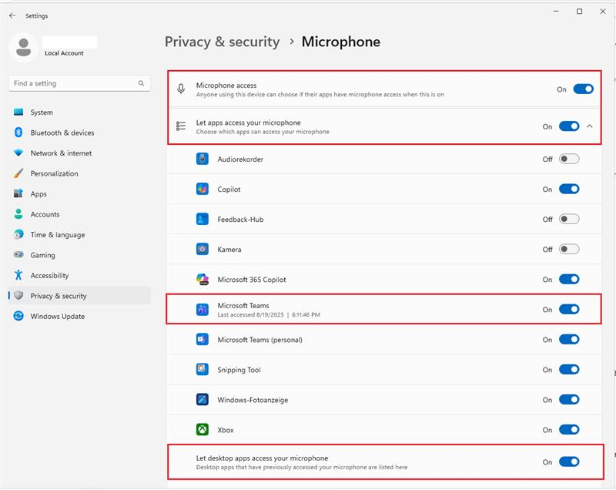Select Personalization in the sidebar

point(79,173)
